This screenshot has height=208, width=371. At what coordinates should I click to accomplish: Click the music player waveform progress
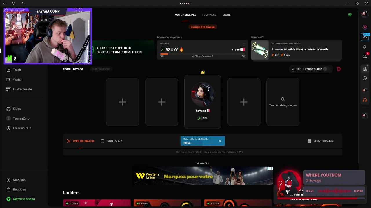(334, 191)
